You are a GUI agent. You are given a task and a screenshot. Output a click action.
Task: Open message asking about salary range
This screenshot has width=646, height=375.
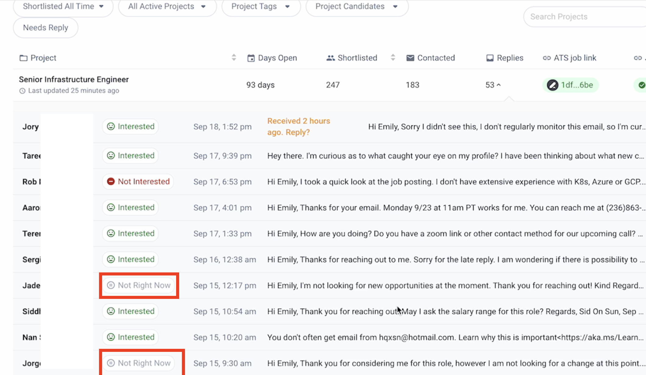[x=456, y=311]
